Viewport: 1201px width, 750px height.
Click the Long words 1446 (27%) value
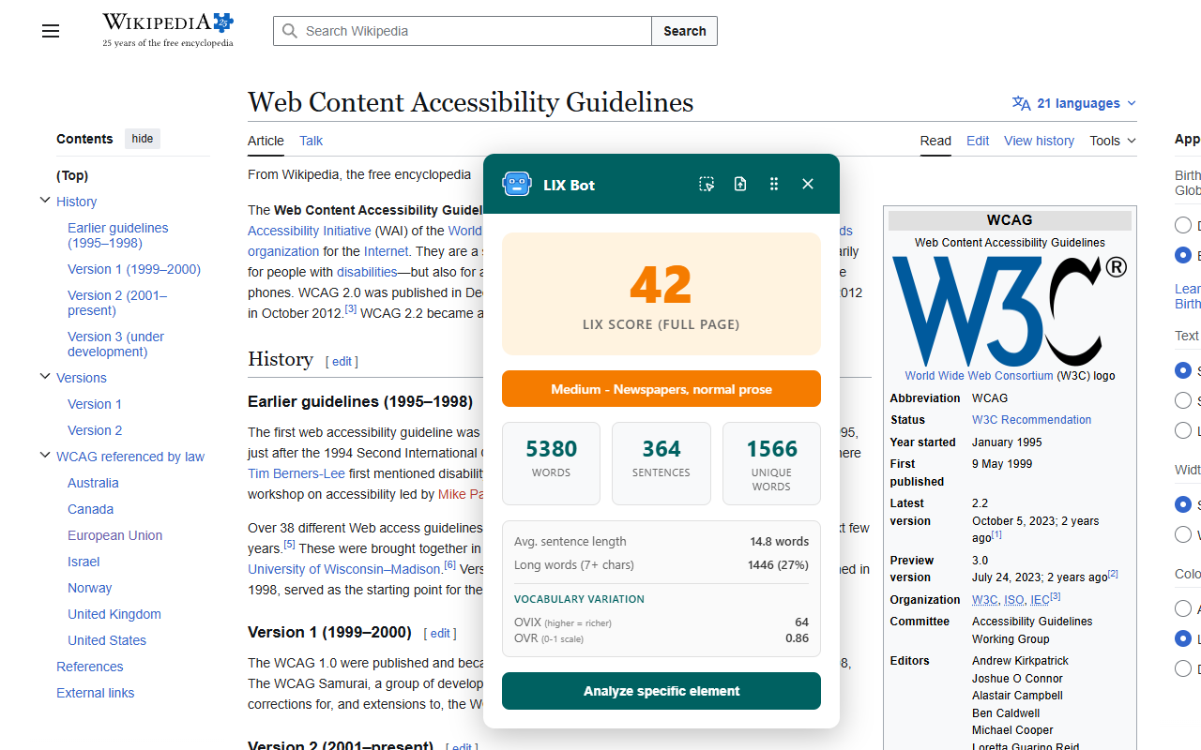coord(778,564)
